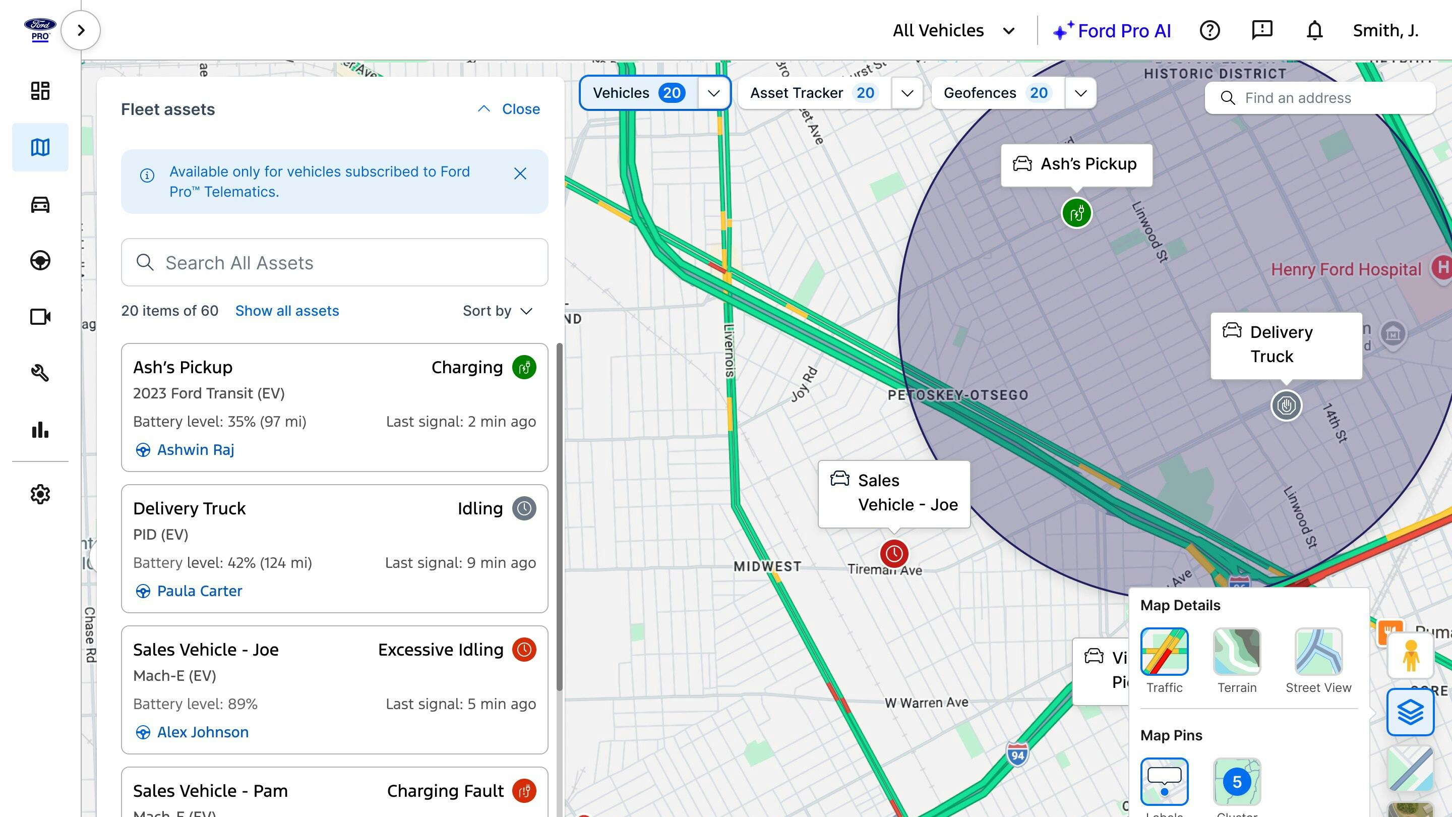The image size is (1452, 817).
Task: Toggle the Vehicles 20 map filter
Action: [639, 93]
